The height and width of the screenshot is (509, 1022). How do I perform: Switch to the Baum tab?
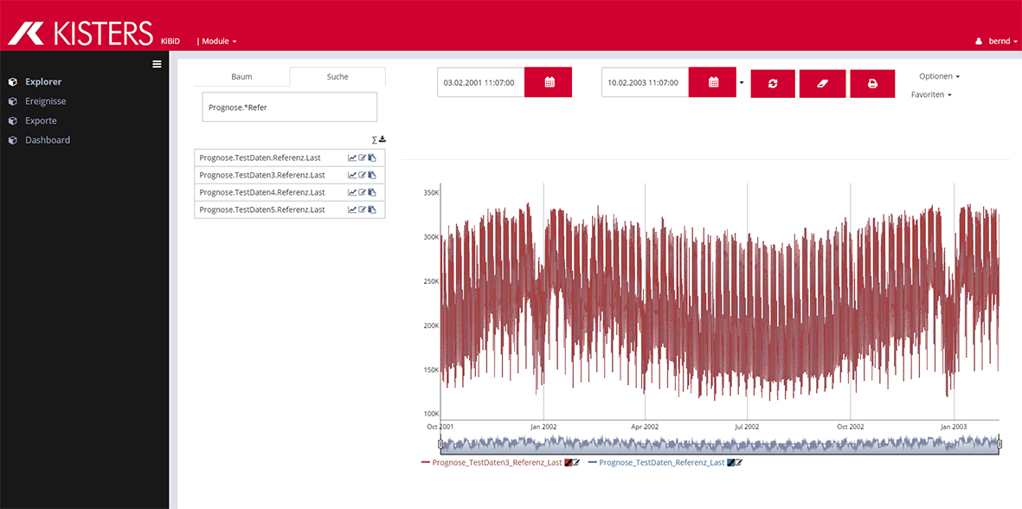click(x=241, y=76)
